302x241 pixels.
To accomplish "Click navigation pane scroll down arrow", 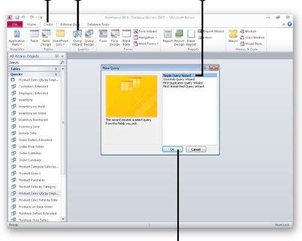I will coord(63,219).
